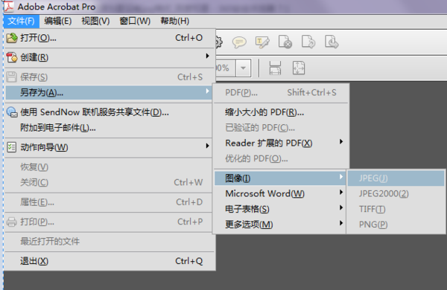Click the rightmost page export icon

pyautogui.click(x=332, y=42)
